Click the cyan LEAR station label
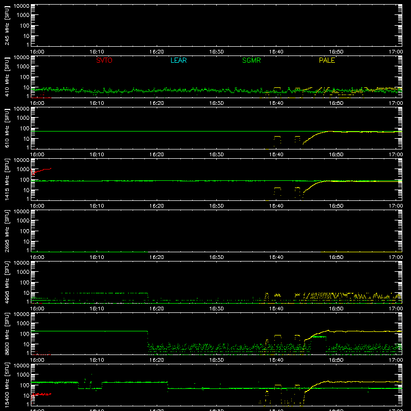The image size is (411, 411). [178, 60]
